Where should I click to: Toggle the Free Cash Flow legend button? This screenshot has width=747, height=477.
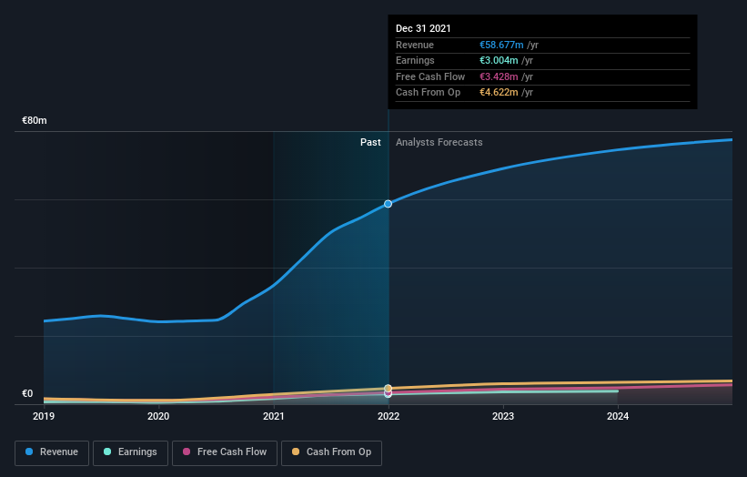[x=225, y=452]
